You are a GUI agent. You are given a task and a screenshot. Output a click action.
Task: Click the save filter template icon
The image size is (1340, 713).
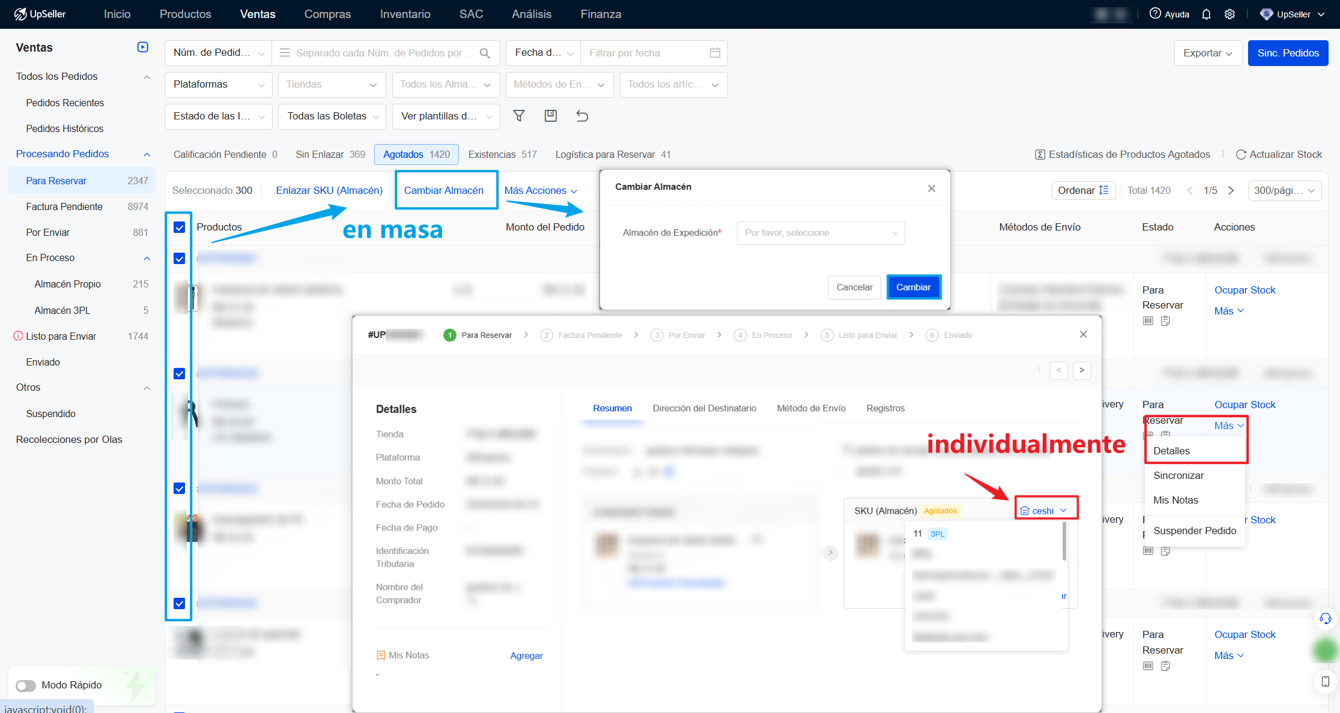click(x=550, y=116)
